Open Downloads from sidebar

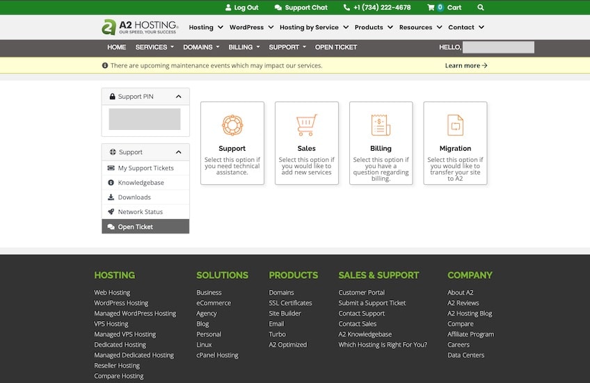(x=145, y=197)
